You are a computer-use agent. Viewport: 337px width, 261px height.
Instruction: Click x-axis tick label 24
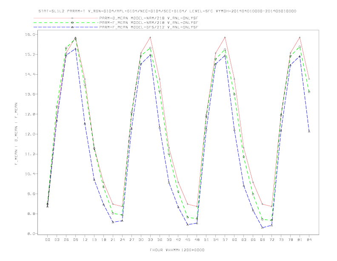(x=122, y=240)
